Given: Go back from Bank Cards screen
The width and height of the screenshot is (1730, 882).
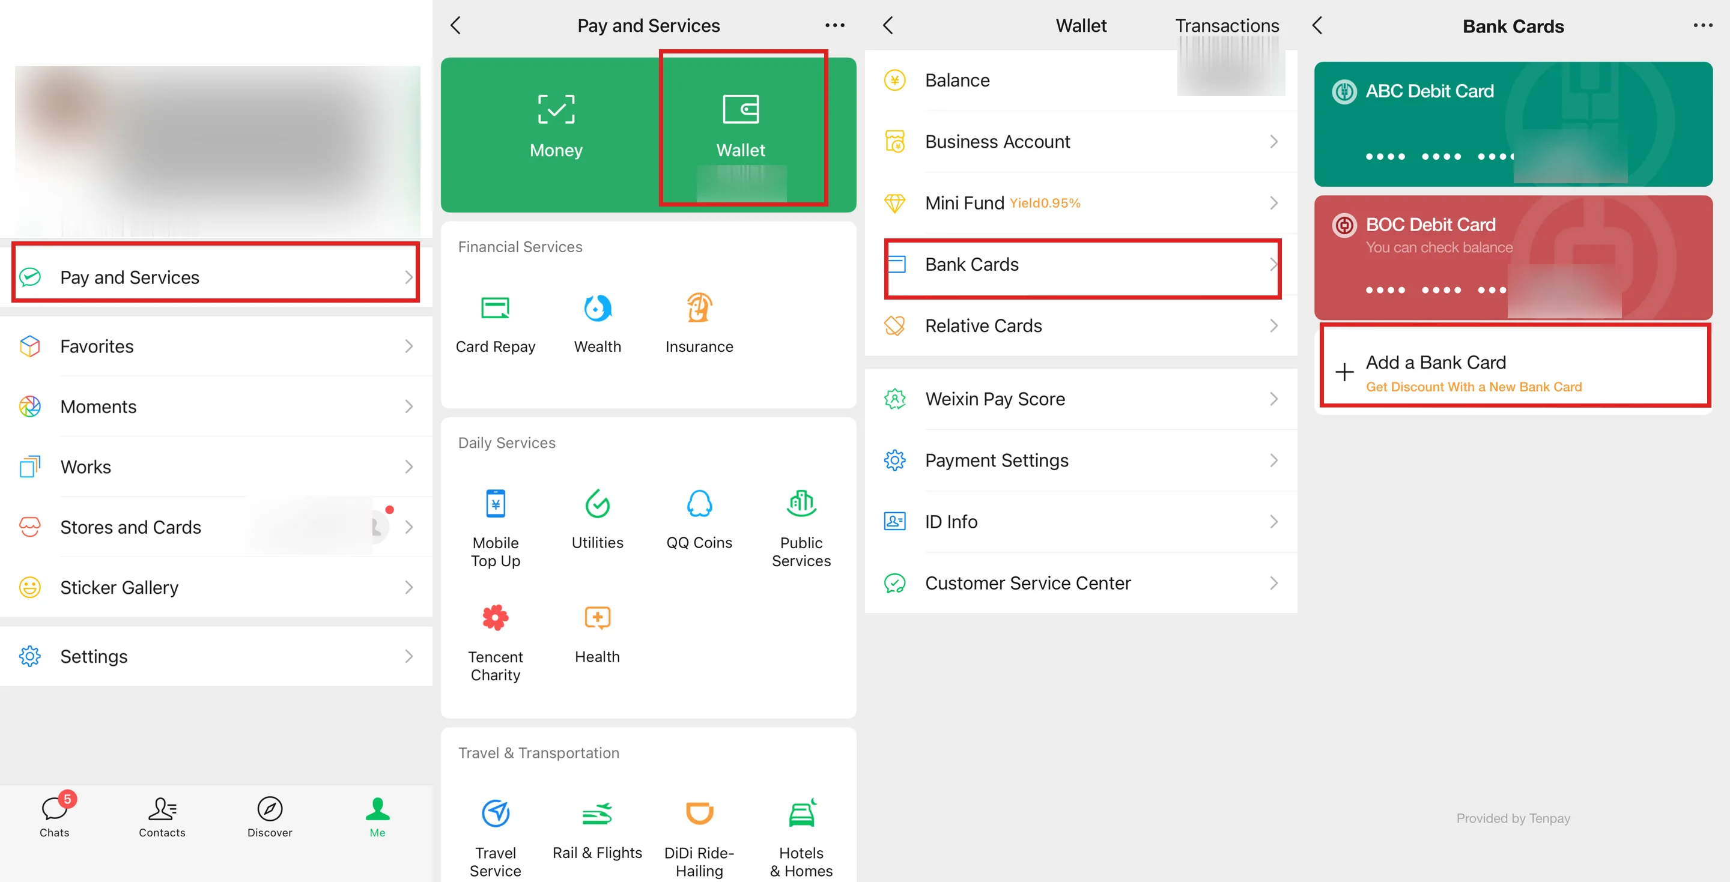Looking at the screenshot, I should coord(1317,25).
